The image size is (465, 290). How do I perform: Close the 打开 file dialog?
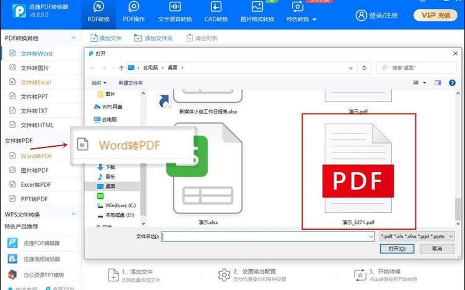tap(455, 53)
